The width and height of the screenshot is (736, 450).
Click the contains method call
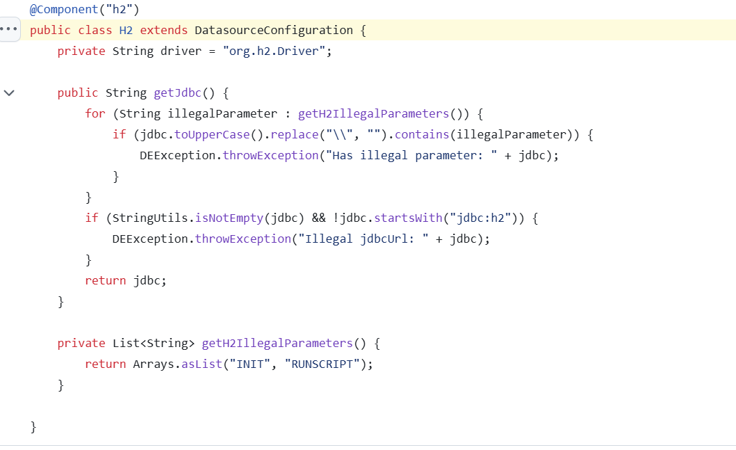click(x=423, y=135)
